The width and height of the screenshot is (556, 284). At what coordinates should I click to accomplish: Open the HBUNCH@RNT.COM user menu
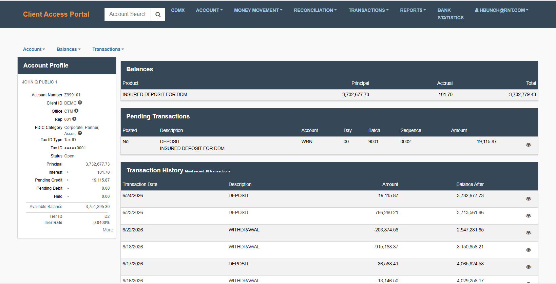click(x=502, y=10)
